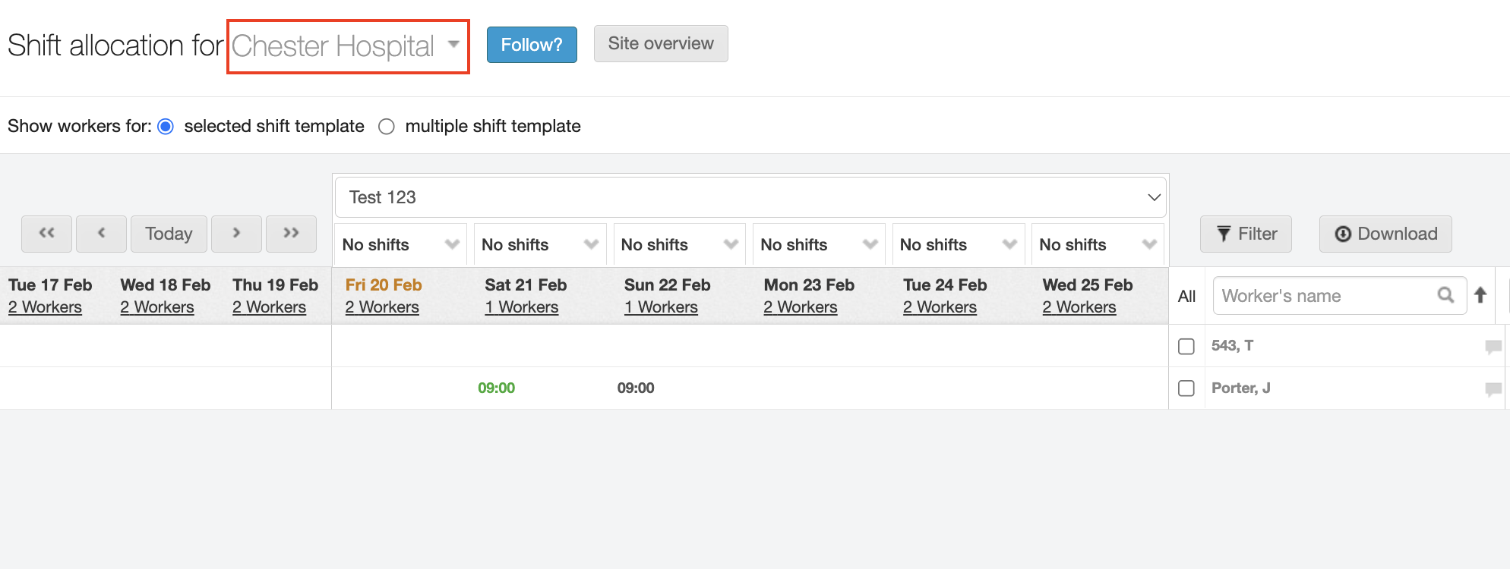Screen dimensions: 1510x569
Task: Open the comment bubble for 543, T
Action: (x=1493, y=346)
